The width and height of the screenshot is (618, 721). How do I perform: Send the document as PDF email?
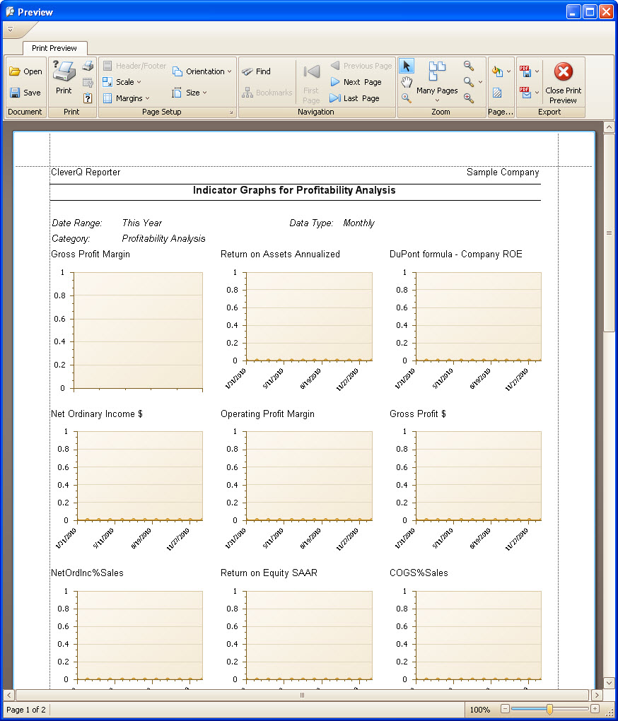[x=525, y=93]
